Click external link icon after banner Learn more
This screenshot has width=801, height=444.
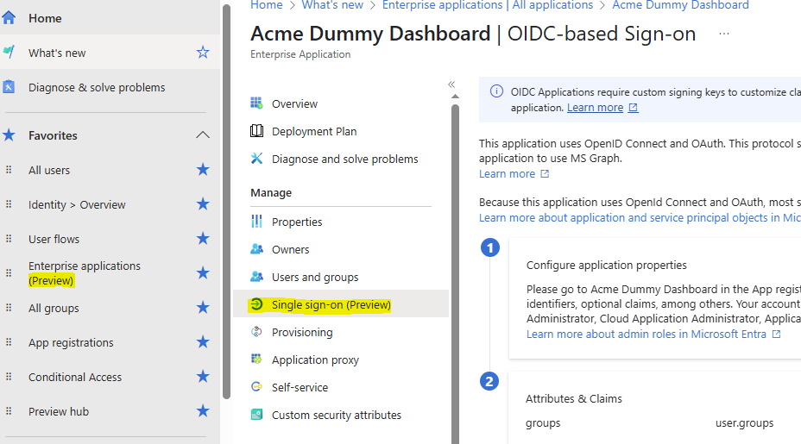coord(633,108)
